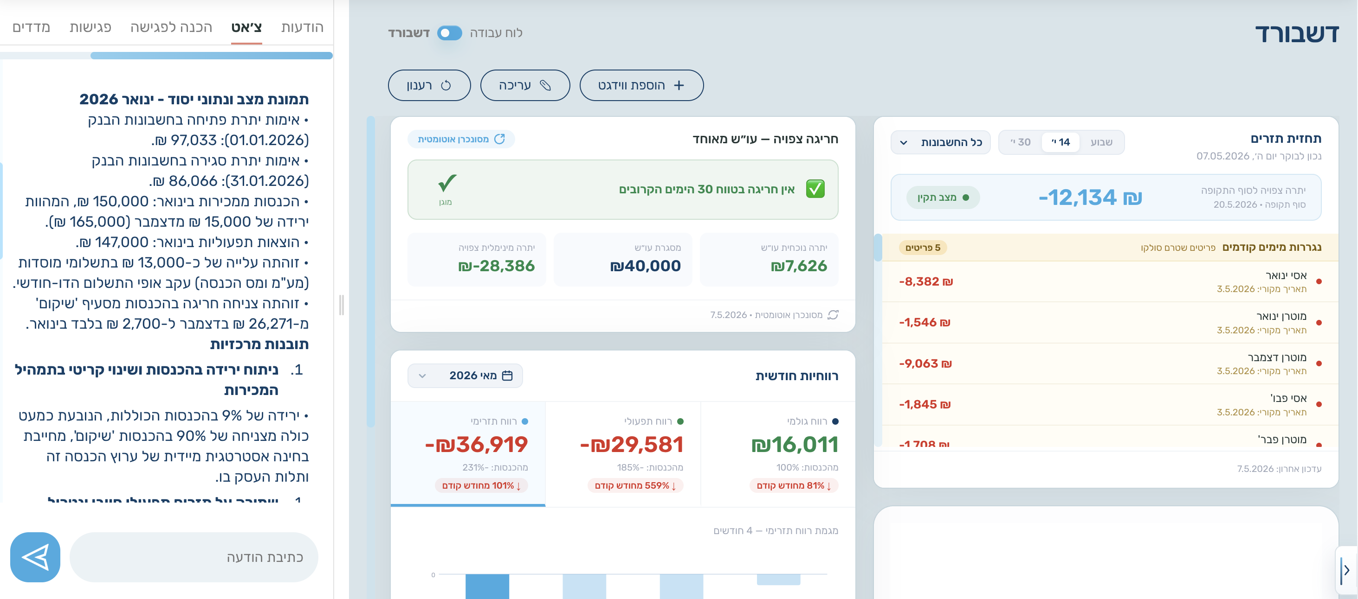
Task: Click the green checkbox icon in the overdraft banner
Action: coord(815,189)
